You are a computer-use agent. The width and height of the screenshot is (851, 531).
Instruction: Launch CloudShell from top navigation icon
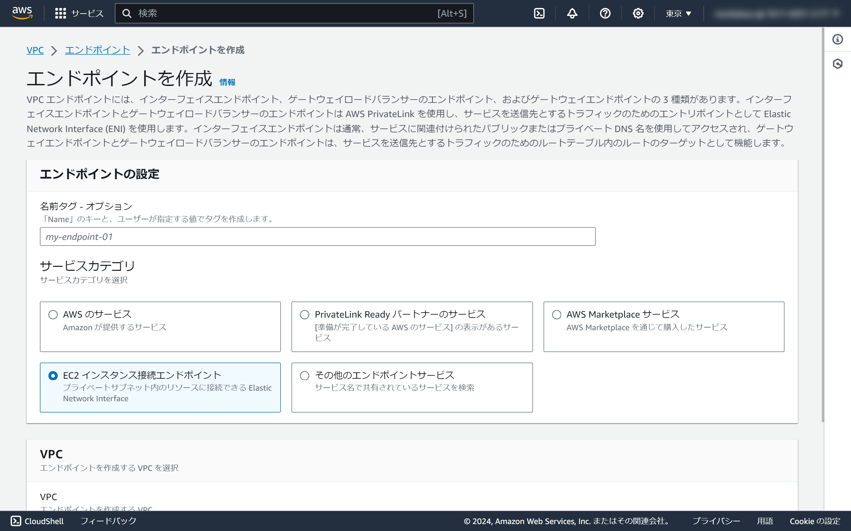539,13
